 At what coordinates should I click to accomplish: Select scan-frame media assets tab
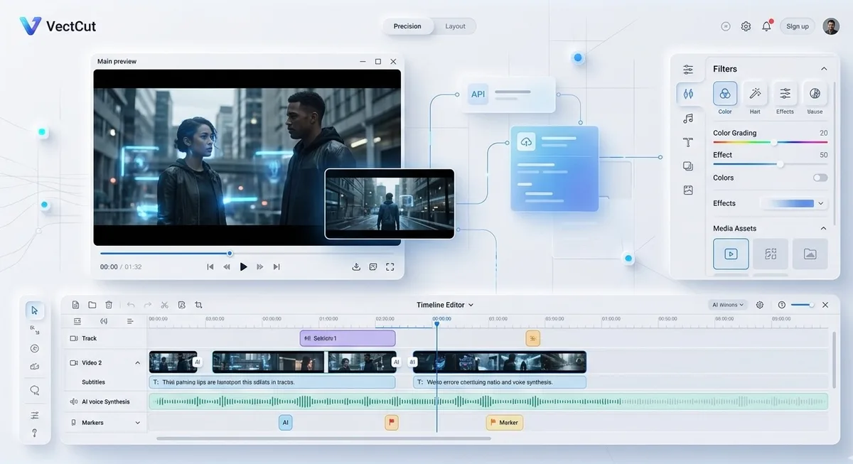point(771,254)
